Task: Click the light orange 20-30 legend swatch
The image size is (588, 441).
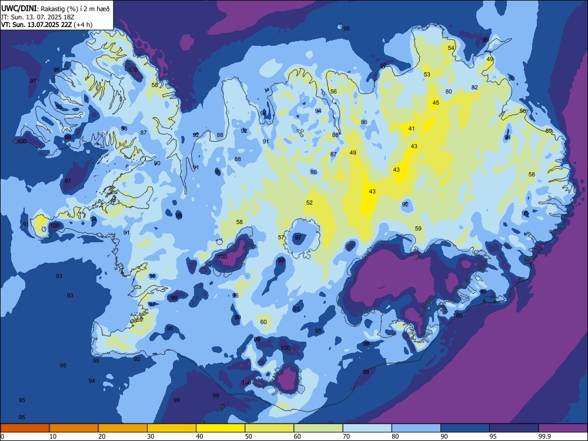Action: pyautogui.click(x=123, y=428)
